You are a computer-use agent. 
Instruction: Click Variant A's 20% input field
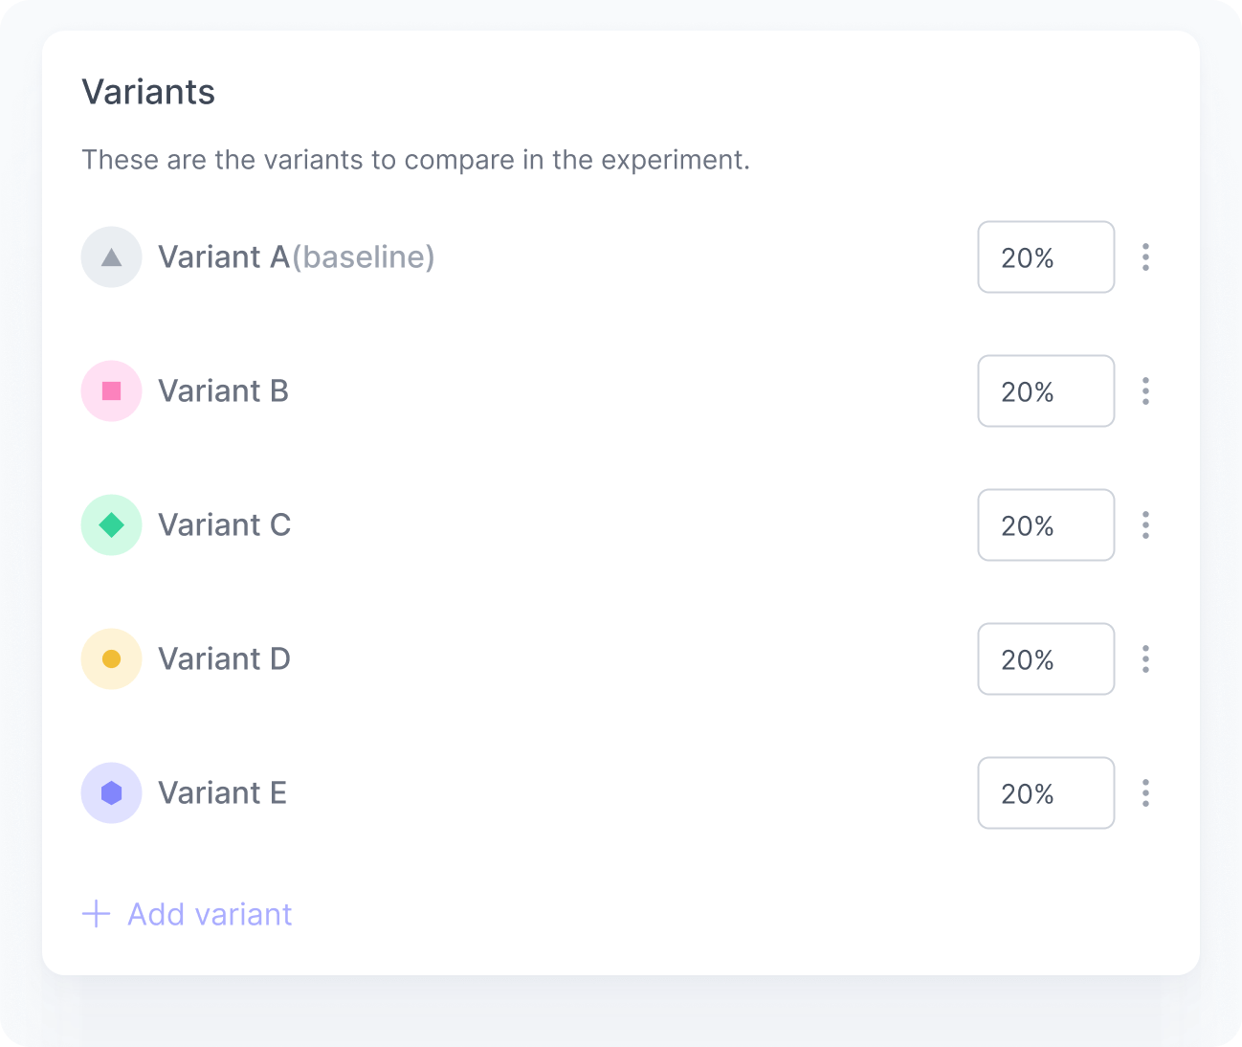coord(1046,256)
